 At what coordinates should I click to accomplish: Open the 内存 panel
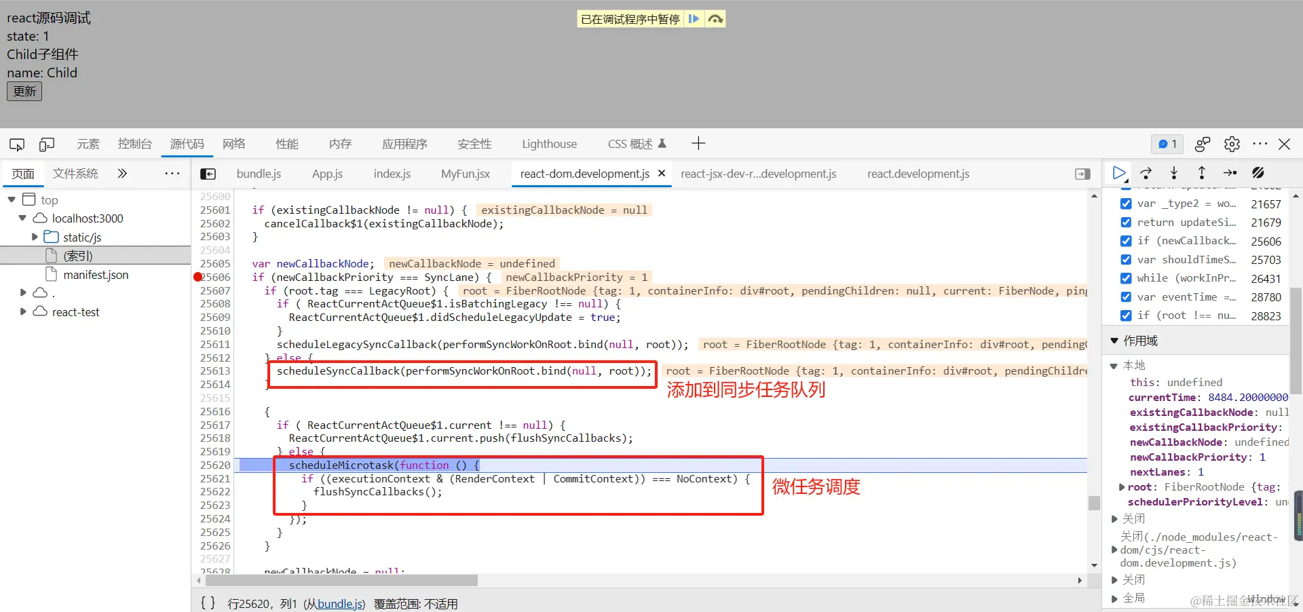point(340,144)
